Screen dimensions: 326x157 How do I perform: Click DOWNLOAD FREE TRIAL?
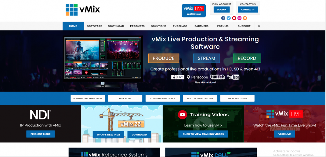coord(88,98)
